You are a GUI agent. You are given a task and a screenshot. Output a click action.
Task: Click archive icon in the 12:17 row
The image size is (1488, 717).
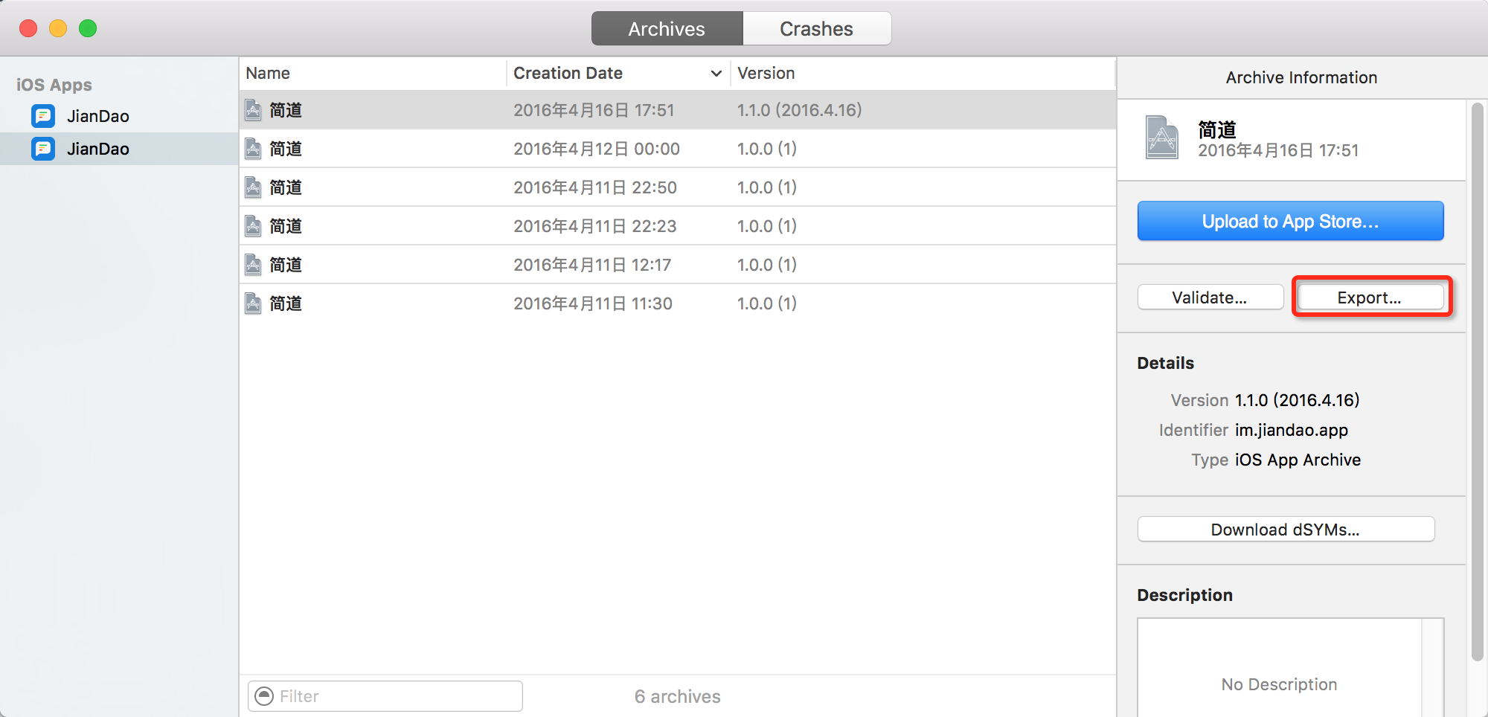coord(254,265)
